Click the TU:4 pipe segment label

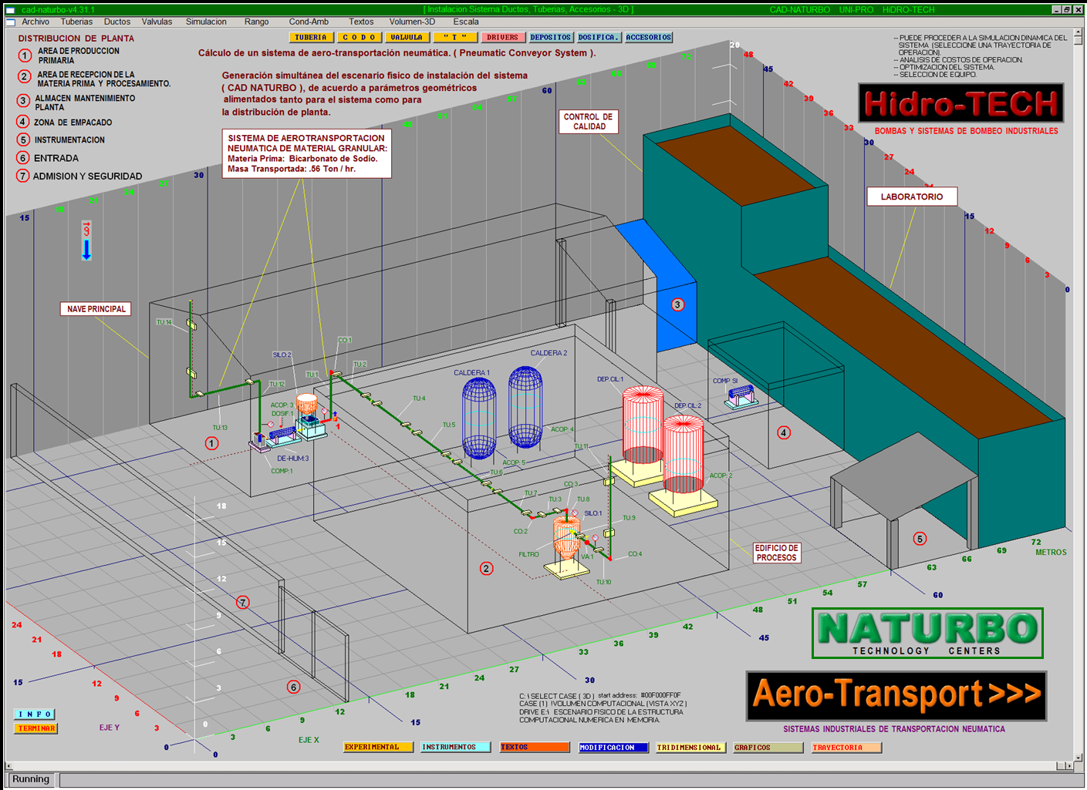(x=419, y=398)
